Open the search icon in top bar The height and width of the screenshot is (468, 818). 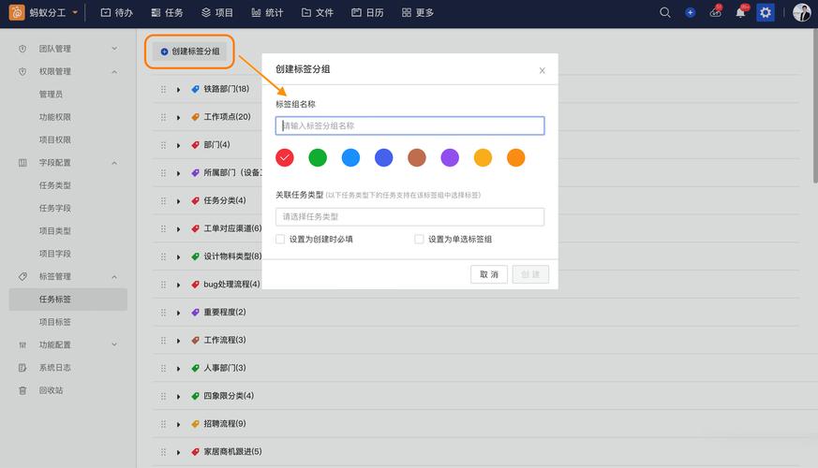[664, 12]
